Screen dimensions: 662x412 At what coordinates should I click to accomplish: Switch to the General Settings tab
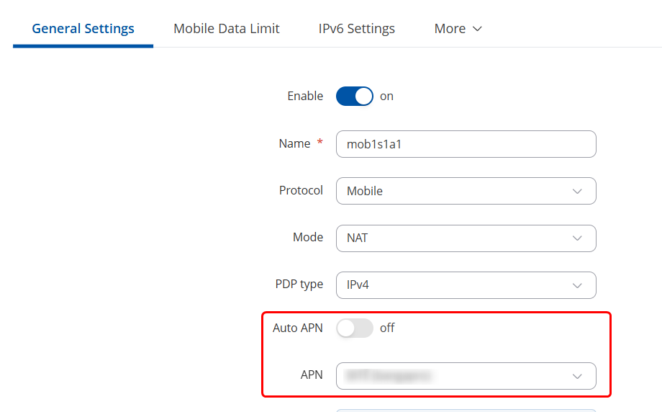coord(83,29)
